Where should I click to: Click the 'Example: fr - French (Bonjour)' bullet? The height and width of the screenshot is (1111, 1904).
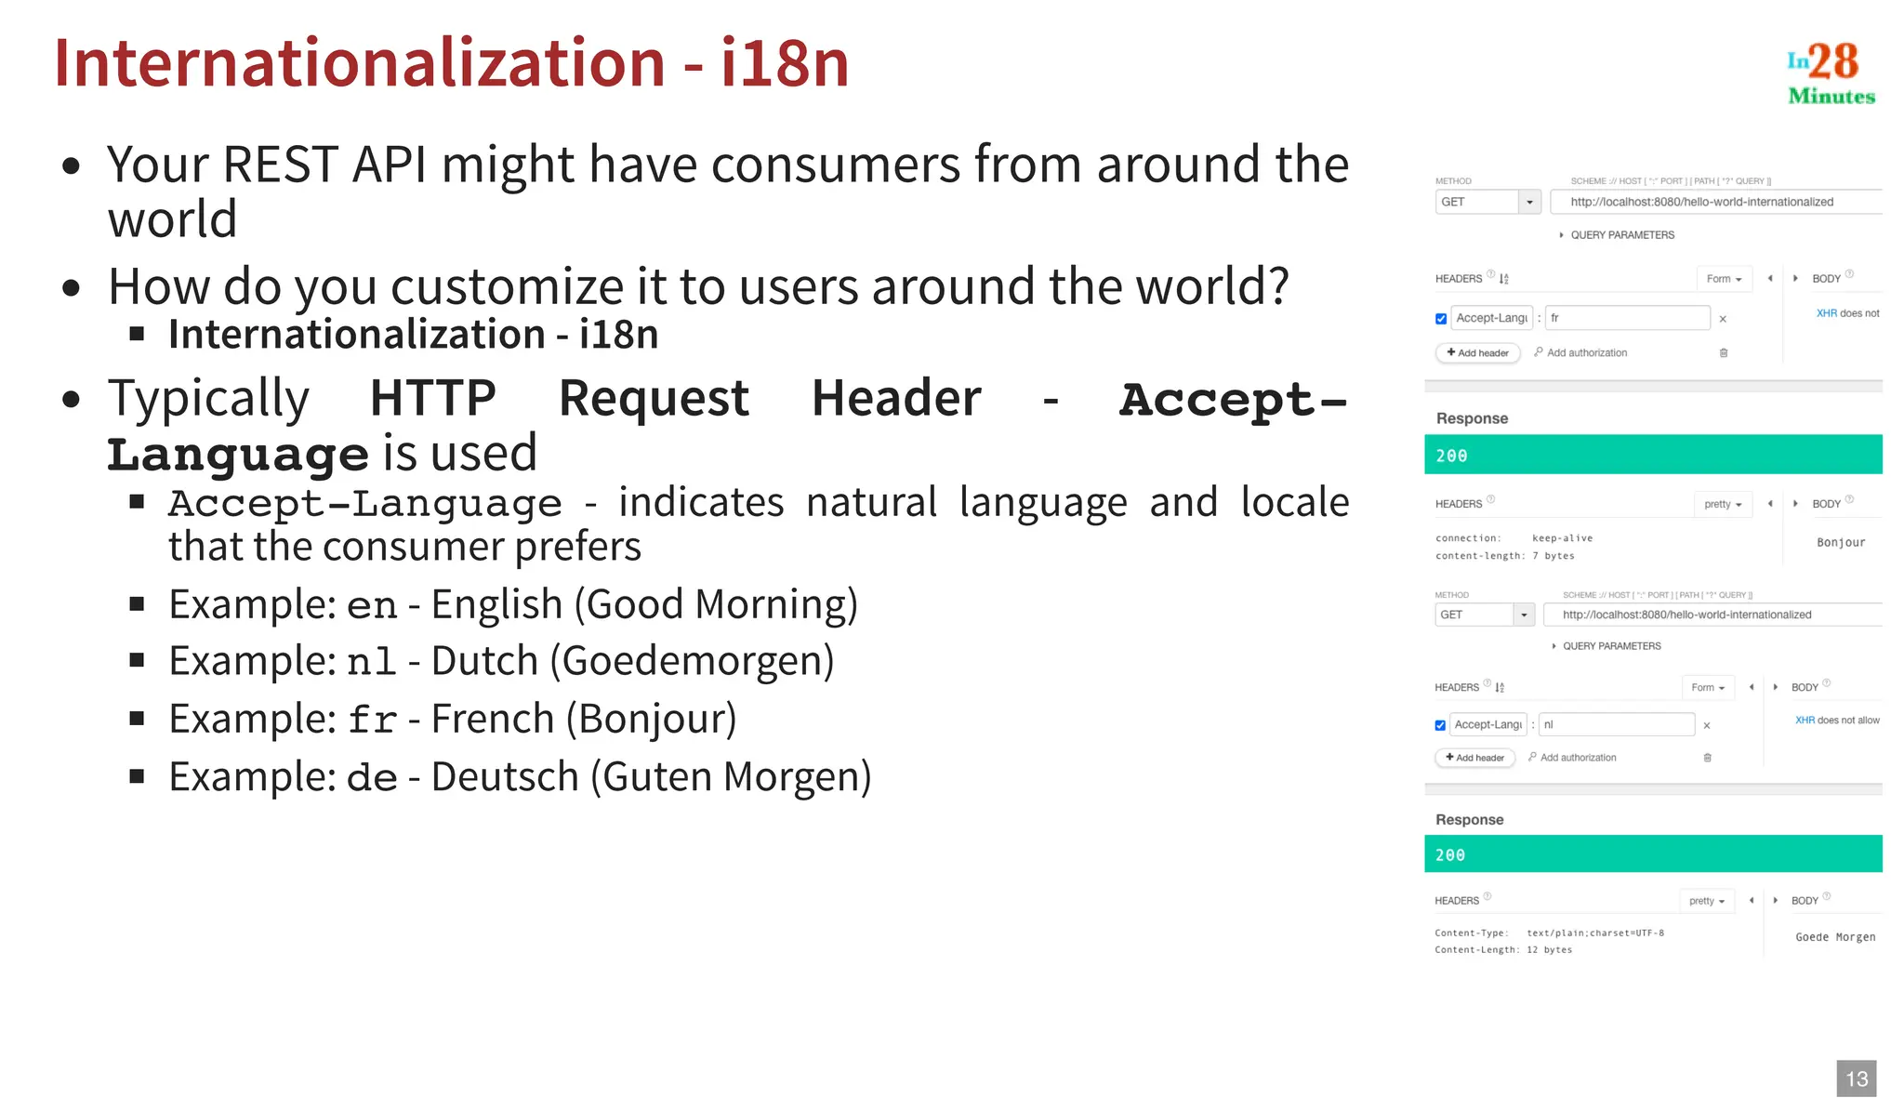click(453, 720)
